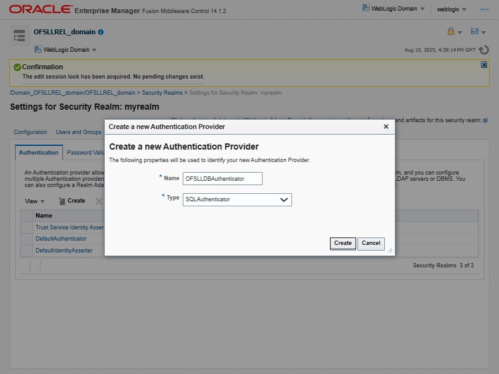Select the Password Validation subtab
The image size is (499, 374).
pyautogui.click(x=85, y=153)
